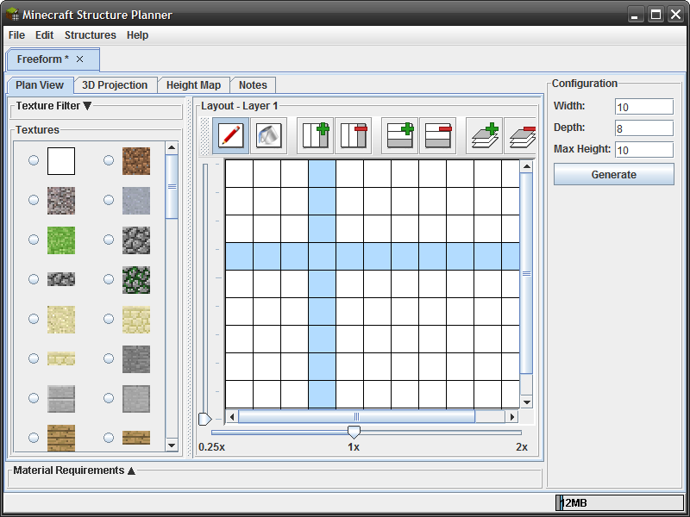This screenshot has width=690, height=517.
Task: Select the radio button for grass texture
Action: [34, 240]
